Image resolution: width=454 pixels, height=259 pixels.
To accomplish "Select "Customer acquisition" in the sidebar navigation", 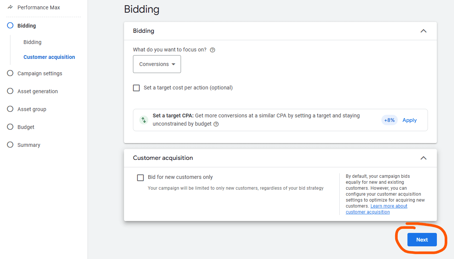I will click(49, 57).
